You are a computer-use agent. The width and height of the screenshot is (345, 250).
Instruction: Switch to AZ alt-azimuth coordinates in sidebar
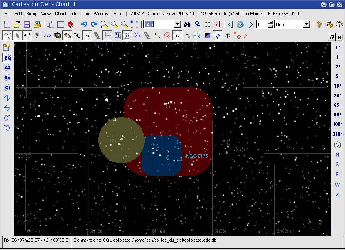(x=7, y=68)
